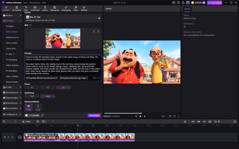Open the player 16:9 aspect dropdown
The image size is (239, 149).
tap(164, 116)
